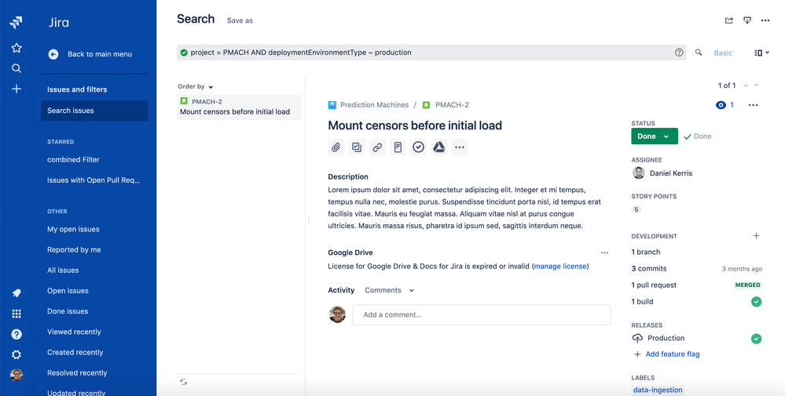Click the Production deployment cloud icon
785x396 pixels.
pyautogui.click(x=637, y=338)
